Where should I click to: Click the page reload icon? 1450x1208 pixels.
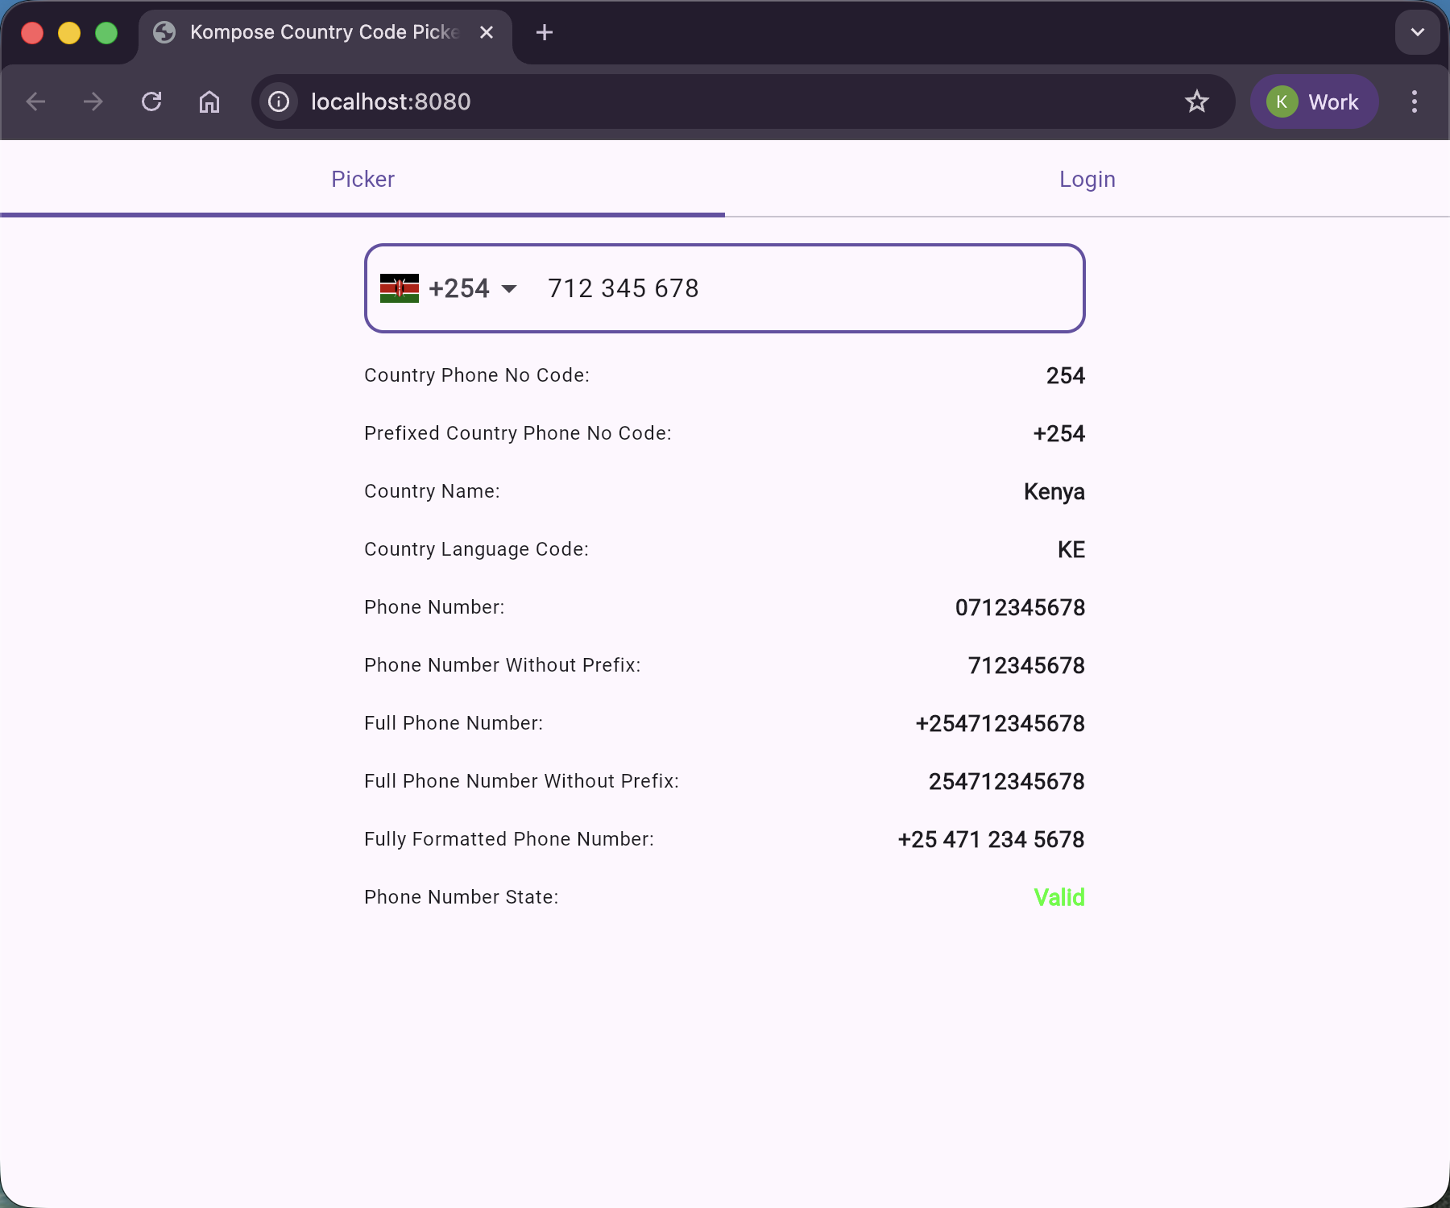click(x=152, y=101)
